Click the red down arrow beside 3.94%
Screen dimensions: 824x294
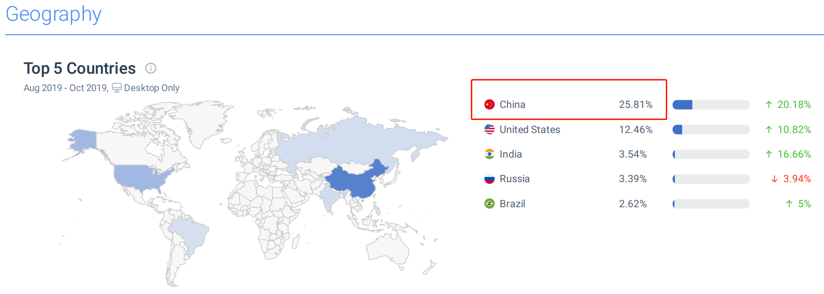[x=774, y=179]
